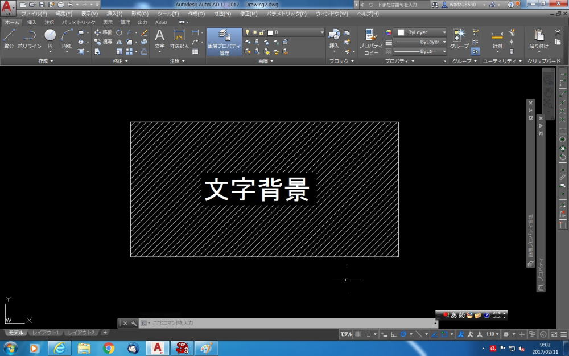This screenshot has height=356, width=569.
Task: Switch to the レイアウト1 tab
Action: [46, 333]
